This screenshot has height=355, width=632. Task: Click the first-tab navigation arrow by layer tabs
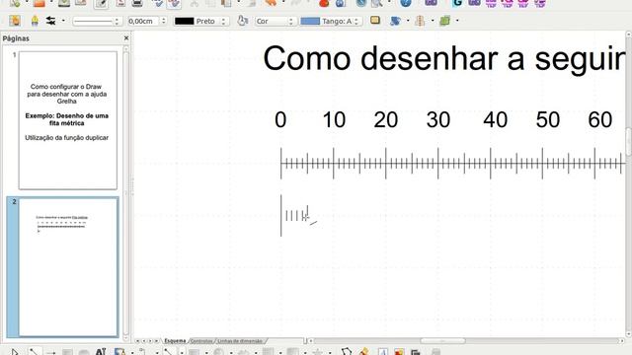(x=137, y=341)
